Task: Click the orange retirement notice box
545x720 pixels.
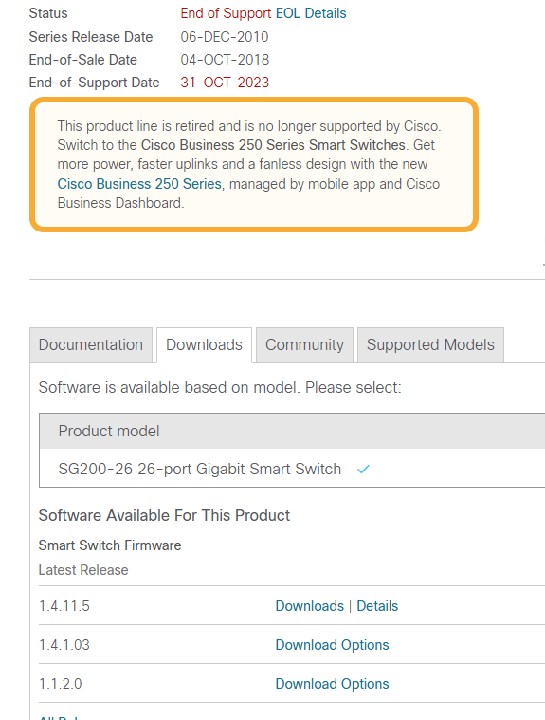Action: [254, 164]
